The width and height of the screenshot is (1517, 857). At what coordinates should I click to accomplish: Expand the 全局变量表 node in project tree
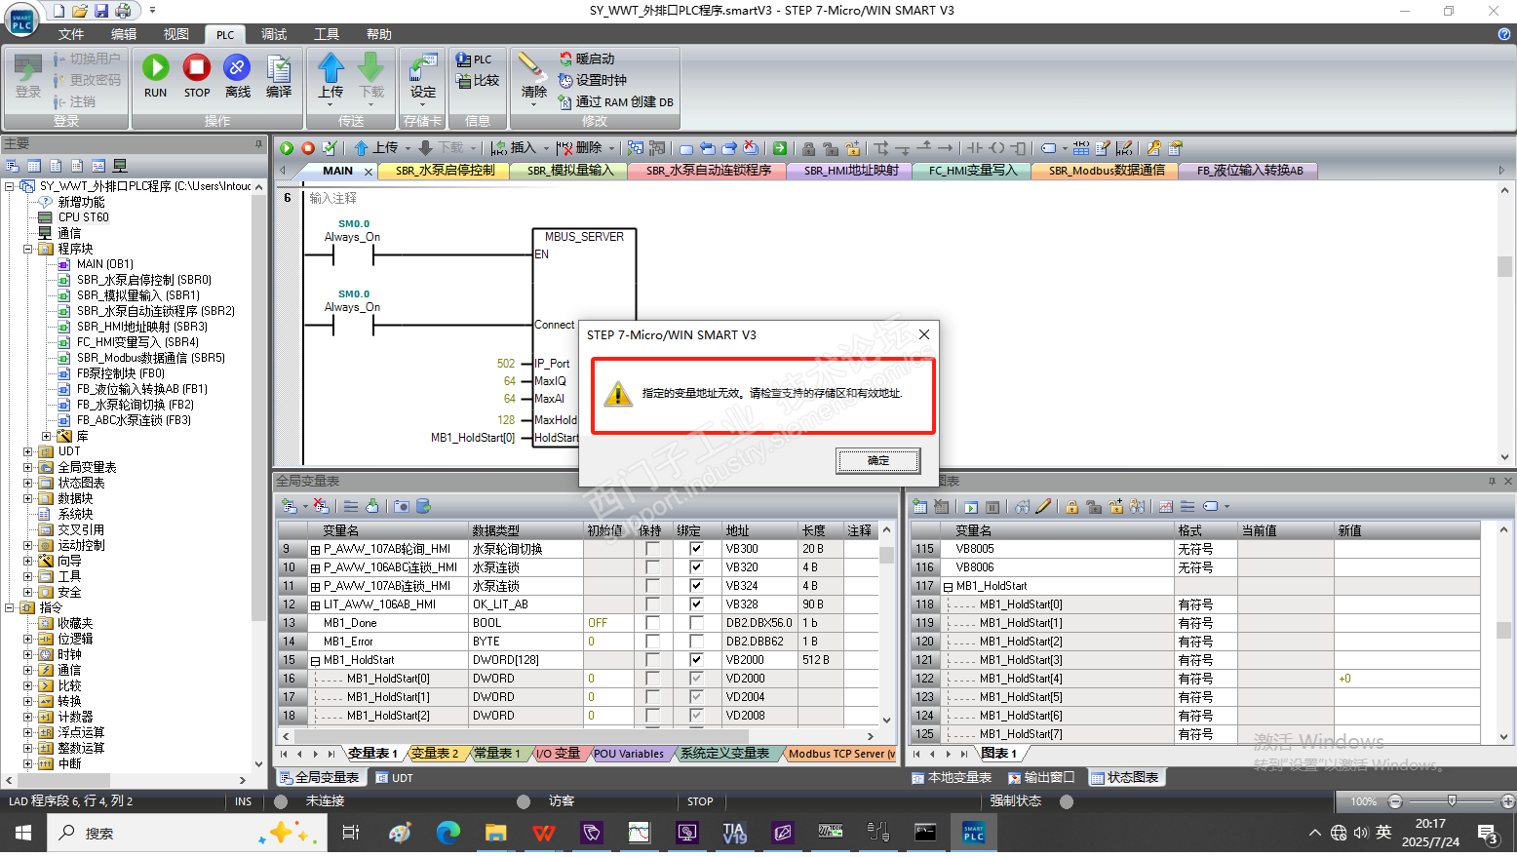(28, 467)
